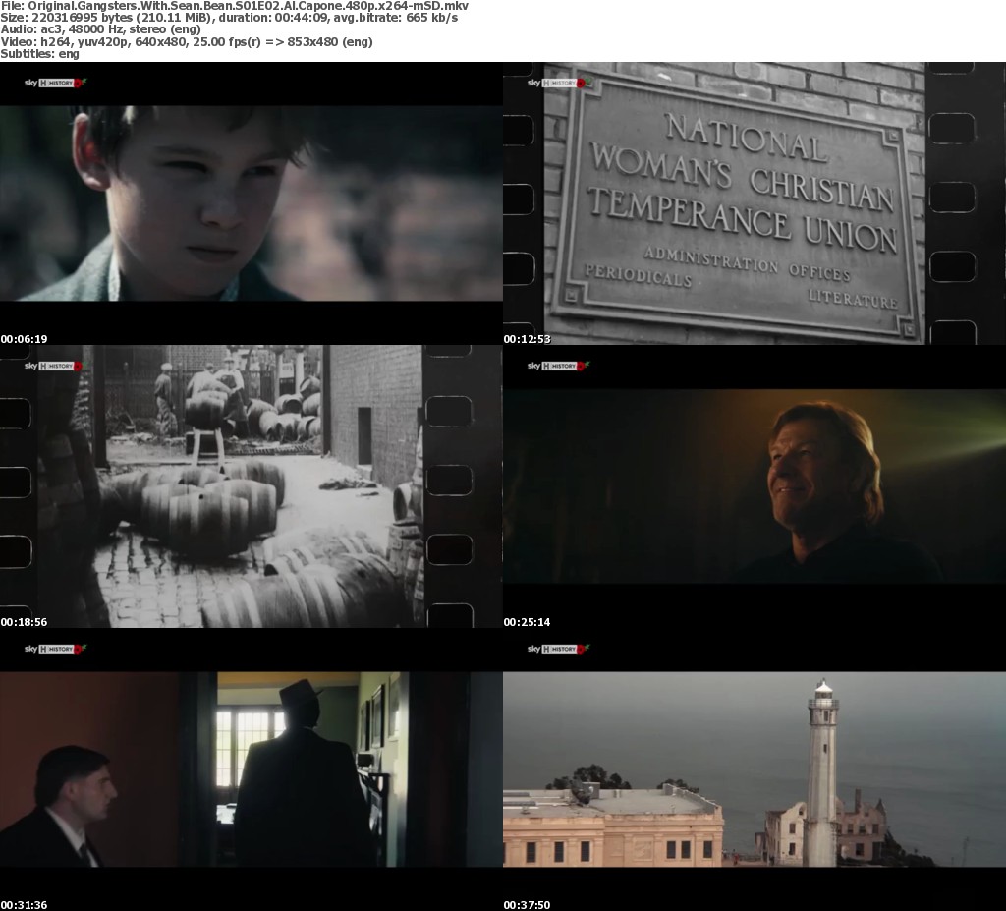Click the Sky History logo on barrels frame
Image resolution: width=1006 pixels, height=911 pixels.
[x=55, y=366]
